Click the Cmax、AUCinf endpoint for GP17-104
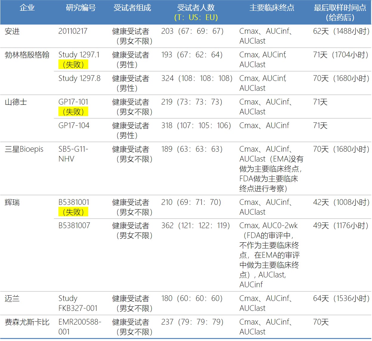Screen dimensions: 372x341 (264, 125)
